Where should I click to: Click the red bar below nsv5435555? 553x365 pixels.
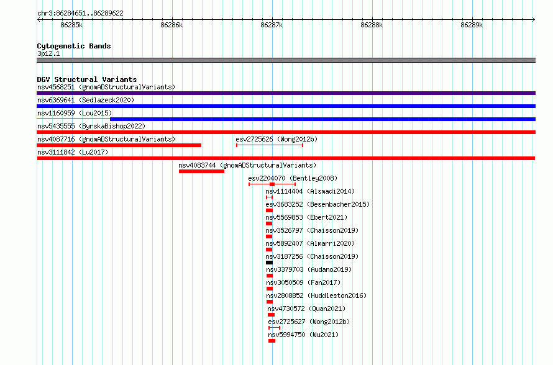point(286,132)
